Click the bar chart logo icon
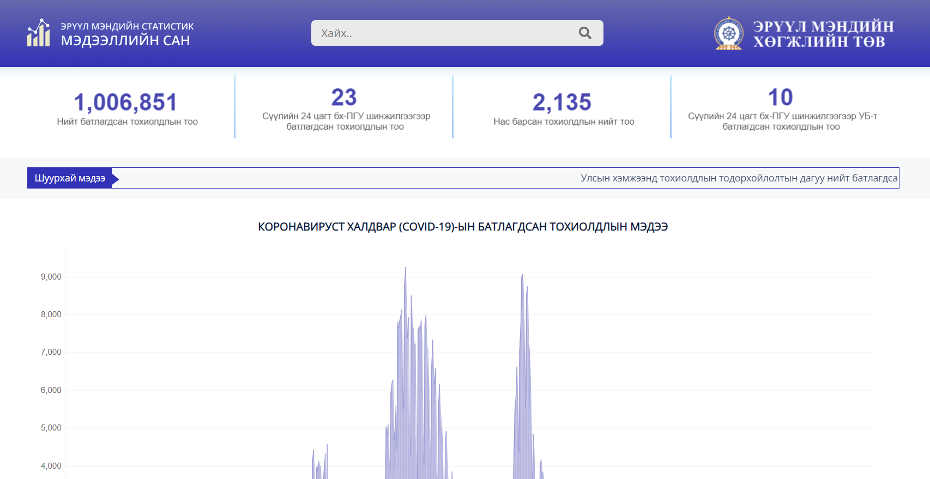This screenshot has height=479, width=930. click(x=39, y=33)
